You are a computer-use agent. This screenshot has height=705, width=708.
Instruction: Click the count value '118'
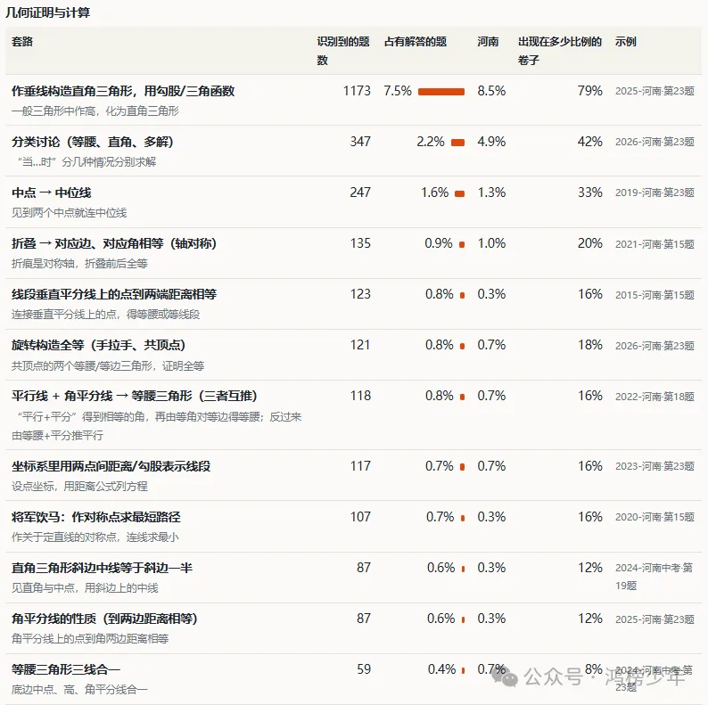[x=360, y=396]
